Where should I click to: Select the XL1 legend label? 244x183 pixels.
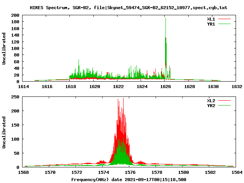pos(211,19)
